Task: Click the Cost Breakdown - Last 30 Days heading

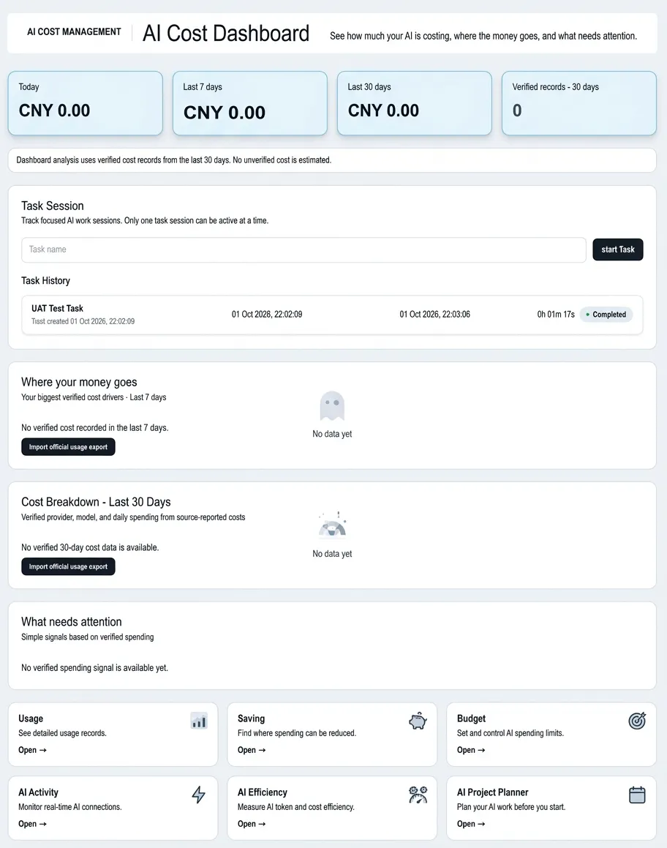Action: click(x=96, y=502)
